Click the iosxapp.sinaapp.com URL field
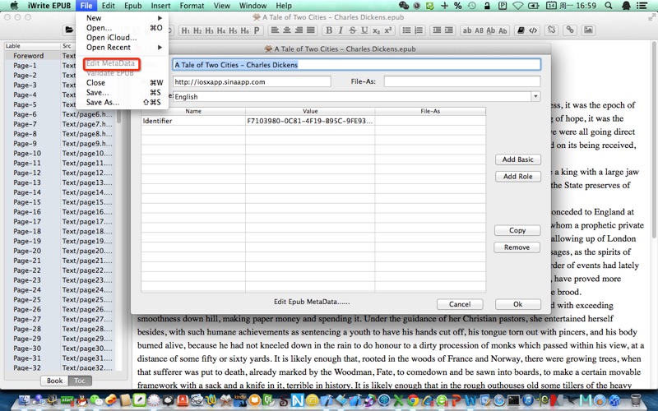This screenshot has width=658, height=411. tap(252, 81)
